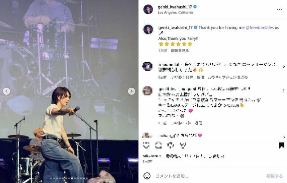This screenshot has height=183, width=287.
Task: Select the carousel pagination dots indicator
Action: tap(69, 178)
